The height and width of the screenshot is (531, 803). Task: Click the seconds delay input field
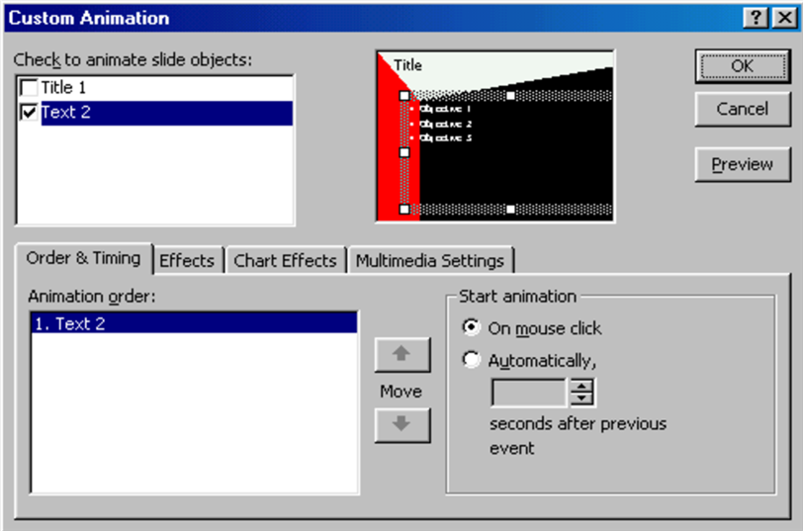(x=529, y=393)
